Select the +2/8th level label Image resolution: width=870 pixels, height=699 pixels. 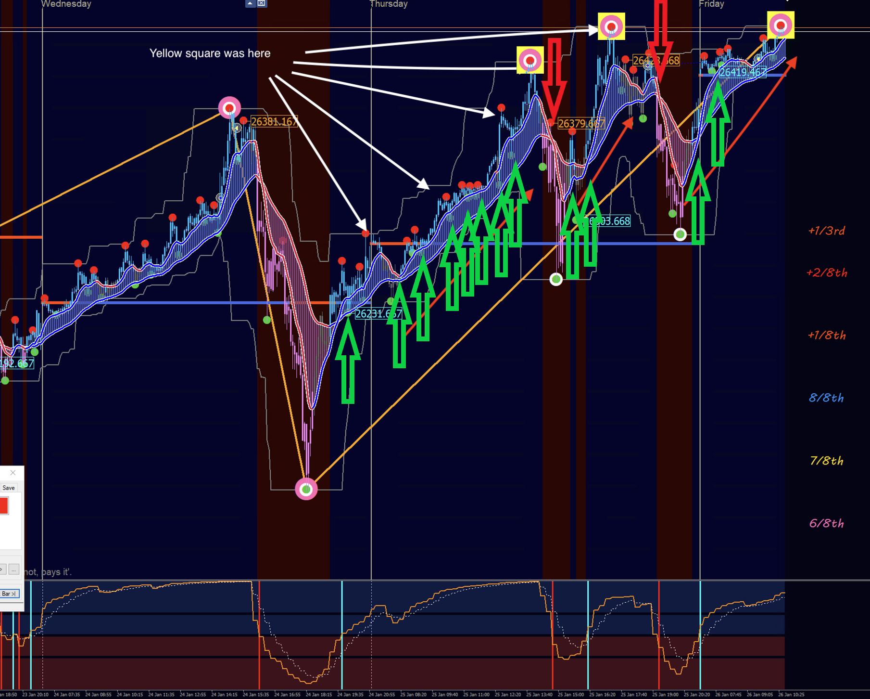(827, 273)
